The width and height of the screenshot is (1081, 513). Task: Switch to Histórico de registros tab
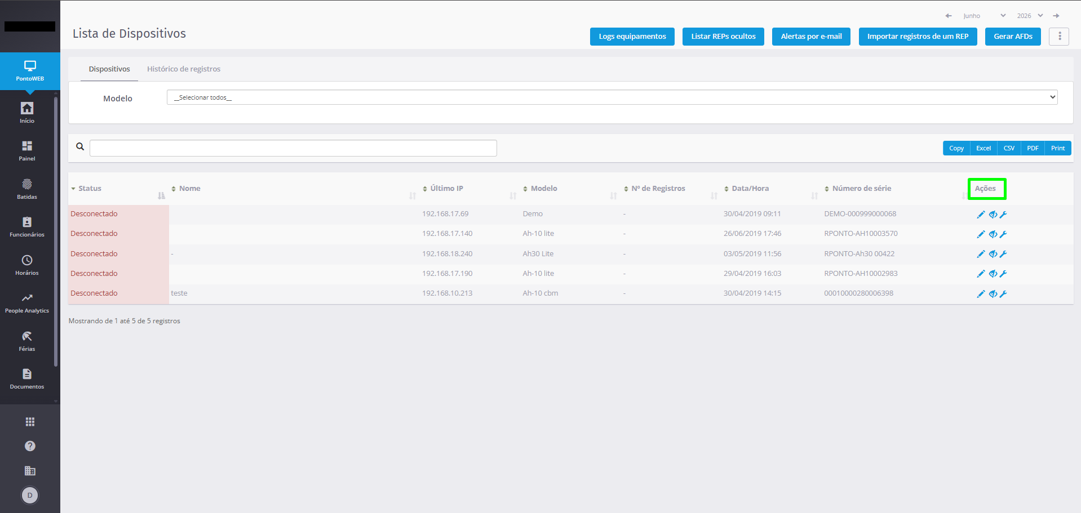click(x=184, y=69)
